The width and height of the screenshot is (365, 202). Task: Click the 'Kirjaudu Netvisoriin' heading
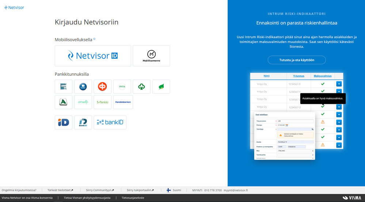(87, 22)
